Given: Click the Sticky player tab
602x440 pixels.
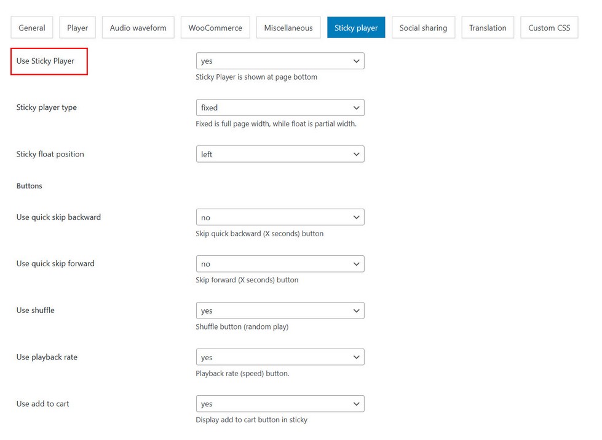Looking at the screenshot, I should 356,28.
